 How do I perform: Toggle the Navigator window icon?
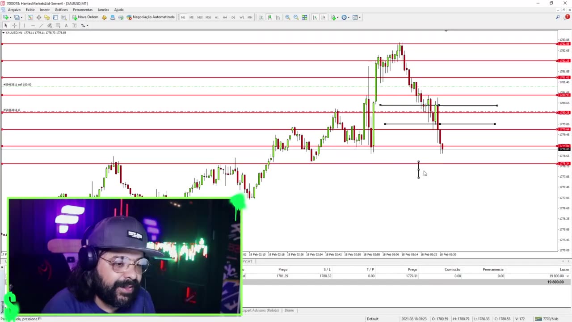tap(47, 17)
